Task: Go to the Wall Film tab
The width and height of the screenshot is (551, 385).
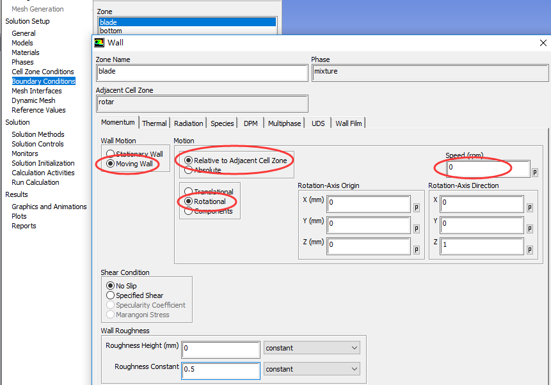Action: click(x=348, y=123)
